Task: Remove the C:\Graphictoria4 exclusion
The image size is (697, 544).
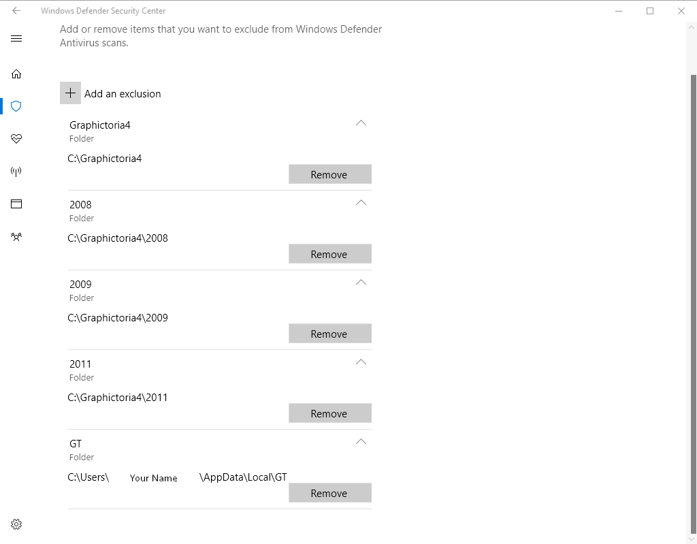Action: click(329, 174)
